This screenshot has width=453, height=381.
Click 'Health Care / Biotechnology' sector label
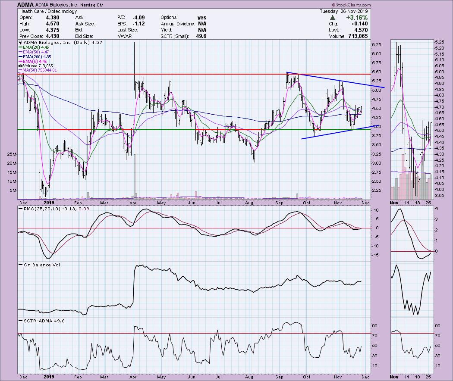[48, 11]
